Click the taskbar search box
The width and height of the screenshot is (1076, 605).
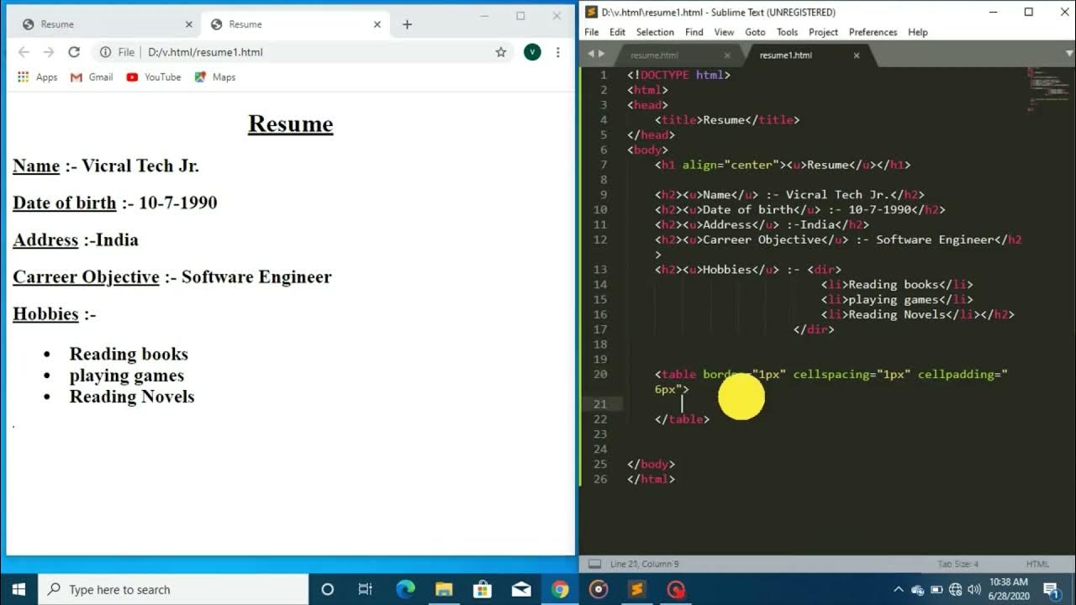(173, 589)
